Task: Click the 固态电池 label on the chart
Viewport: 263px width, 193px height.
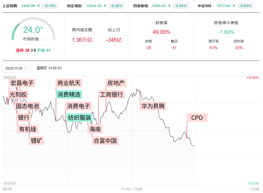Action: pos(27,106)
